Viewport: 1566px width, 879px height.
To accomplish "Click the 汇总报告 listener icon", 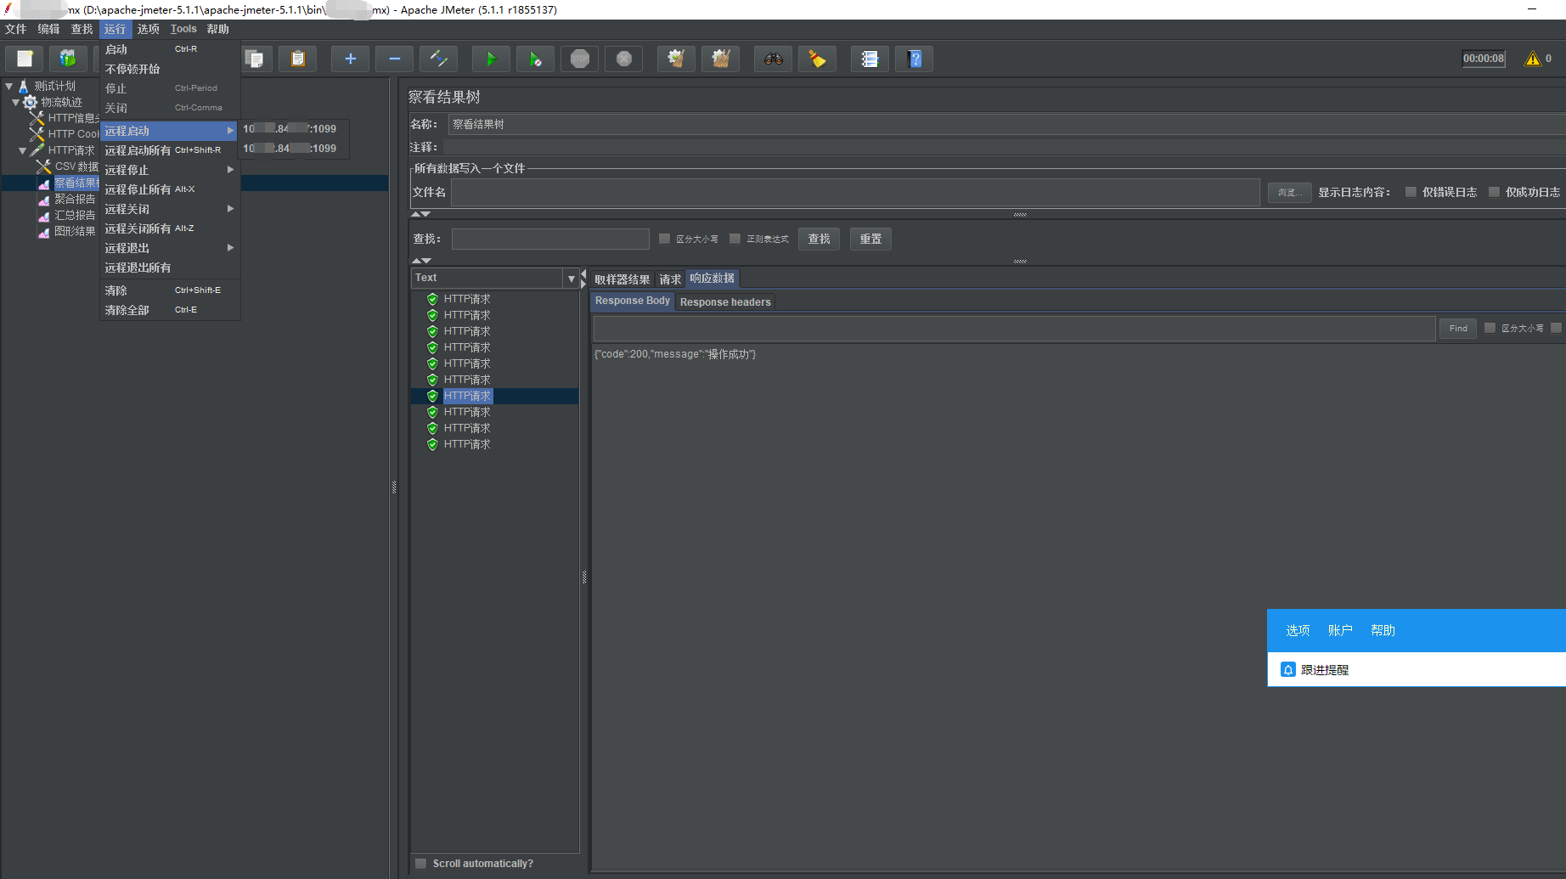I will 44,216.
